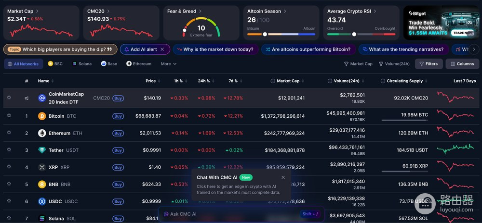
Task: Star the XRP row as favorite
Action: (x=9, y=167)
